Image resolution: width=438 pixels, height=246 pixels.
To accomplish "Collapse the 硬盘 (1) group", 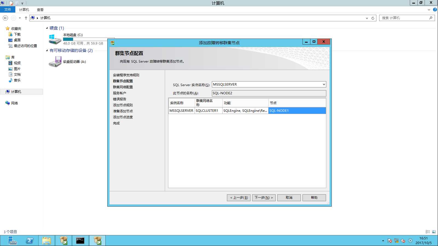I will pos(47,28).
